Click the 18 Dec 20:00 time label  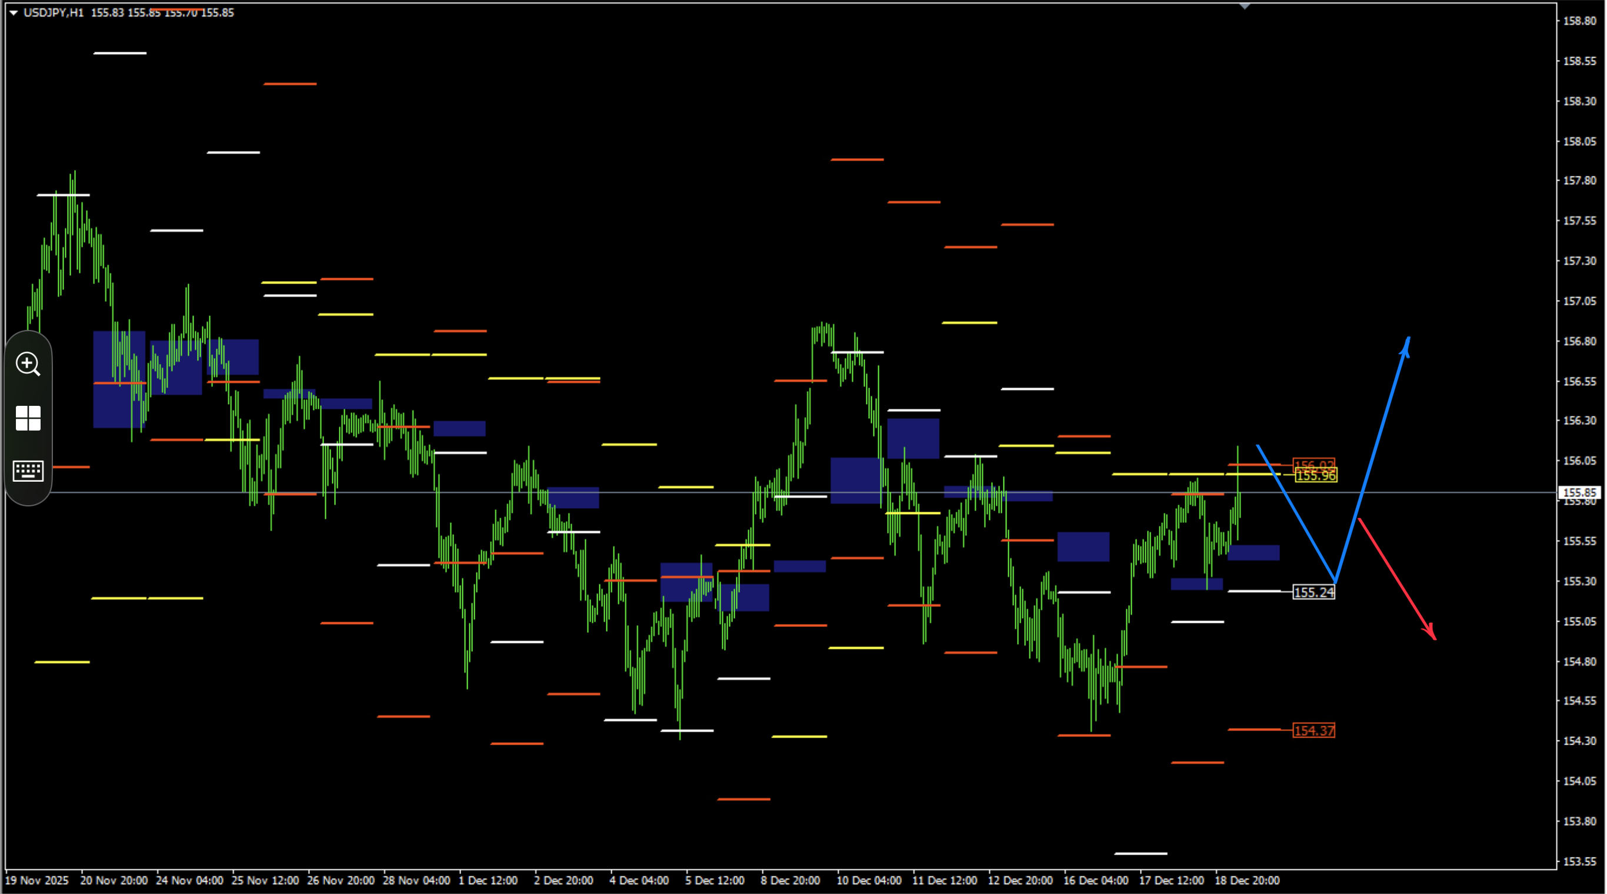point(1246,880)
